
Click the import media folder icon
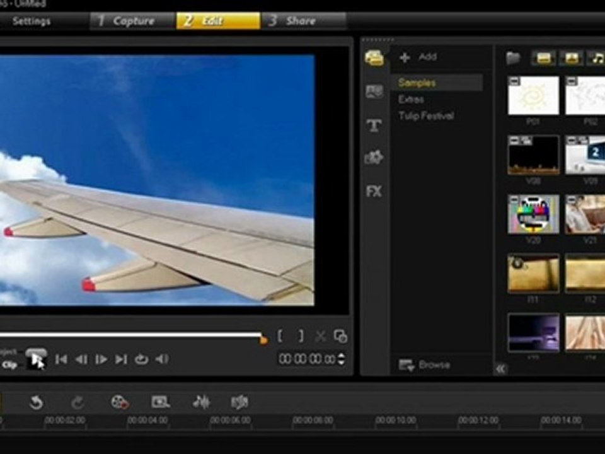pos(513,58)
